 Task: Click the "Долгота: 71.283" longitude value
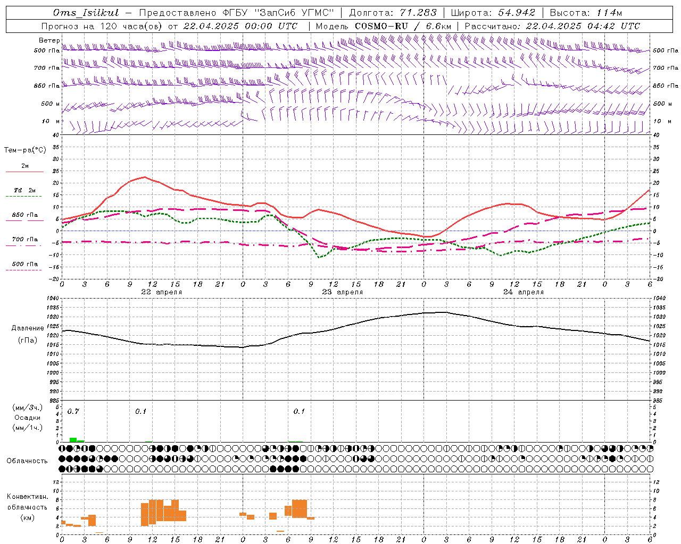click(393, 13)
